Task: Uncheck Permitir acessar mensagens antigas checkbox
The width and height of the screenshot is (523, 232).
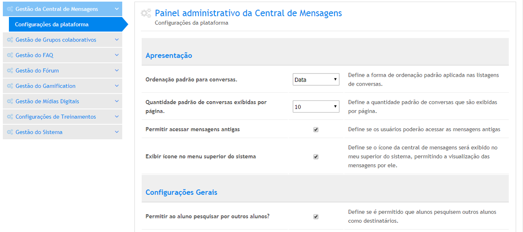Action: pyautogui.click(x=316, y=130)
